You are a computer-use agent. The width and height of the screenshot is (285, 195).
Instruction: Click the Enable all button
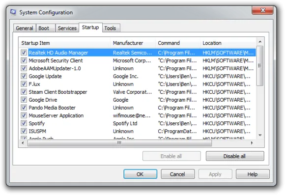(x=171, y=156)
